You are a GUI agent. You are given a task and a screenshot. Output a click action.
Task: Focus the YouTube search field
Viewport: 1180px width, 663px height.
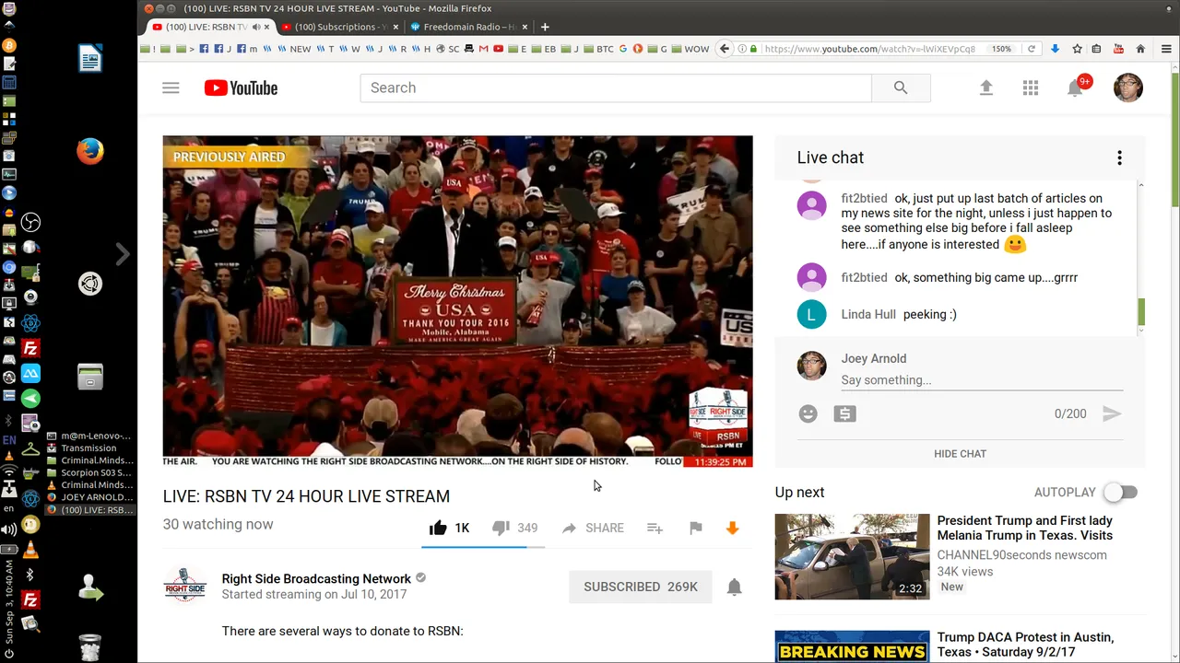616,88
